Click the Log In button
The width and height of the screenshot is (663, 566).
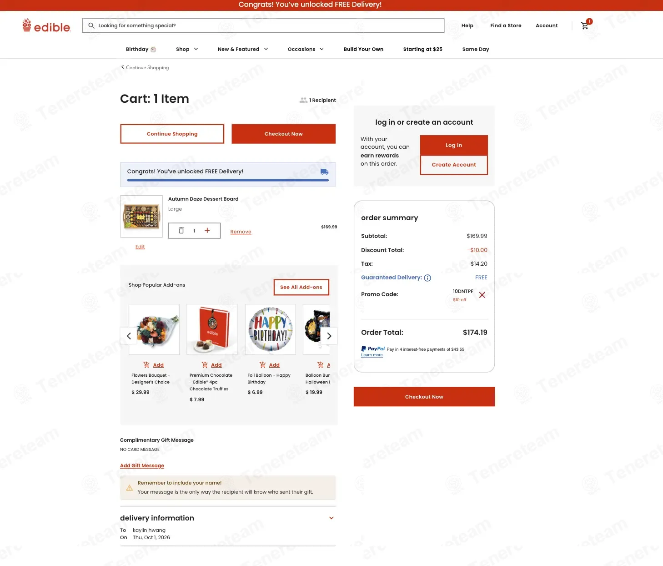pos(454,145)
